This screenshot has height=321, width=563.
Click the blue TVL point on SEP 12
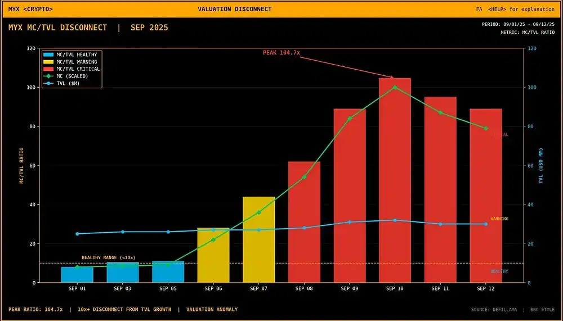point(486,224)
